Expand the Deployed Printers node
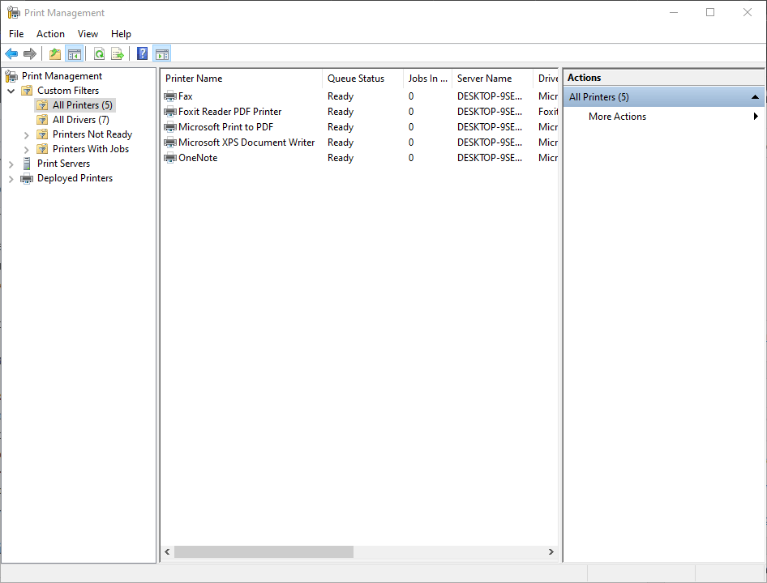The height and width of the screenshot is (583, 767). tap(11, 179)
